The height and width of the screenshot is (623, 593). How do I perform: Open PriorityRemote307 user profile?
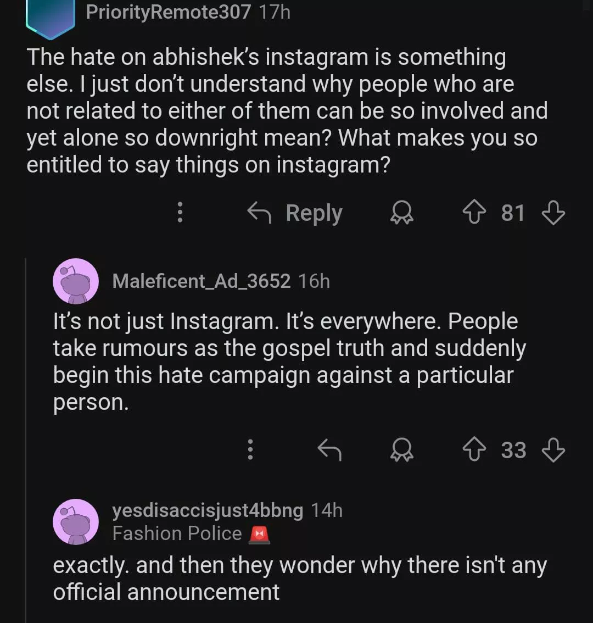point(168,12)
